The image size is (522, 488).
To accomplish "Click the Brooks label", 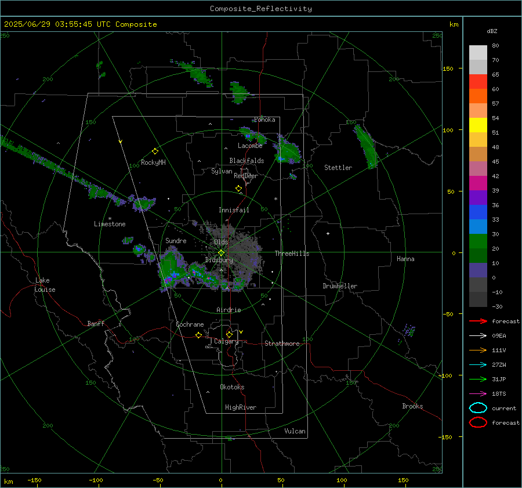I will click(412, 406).
